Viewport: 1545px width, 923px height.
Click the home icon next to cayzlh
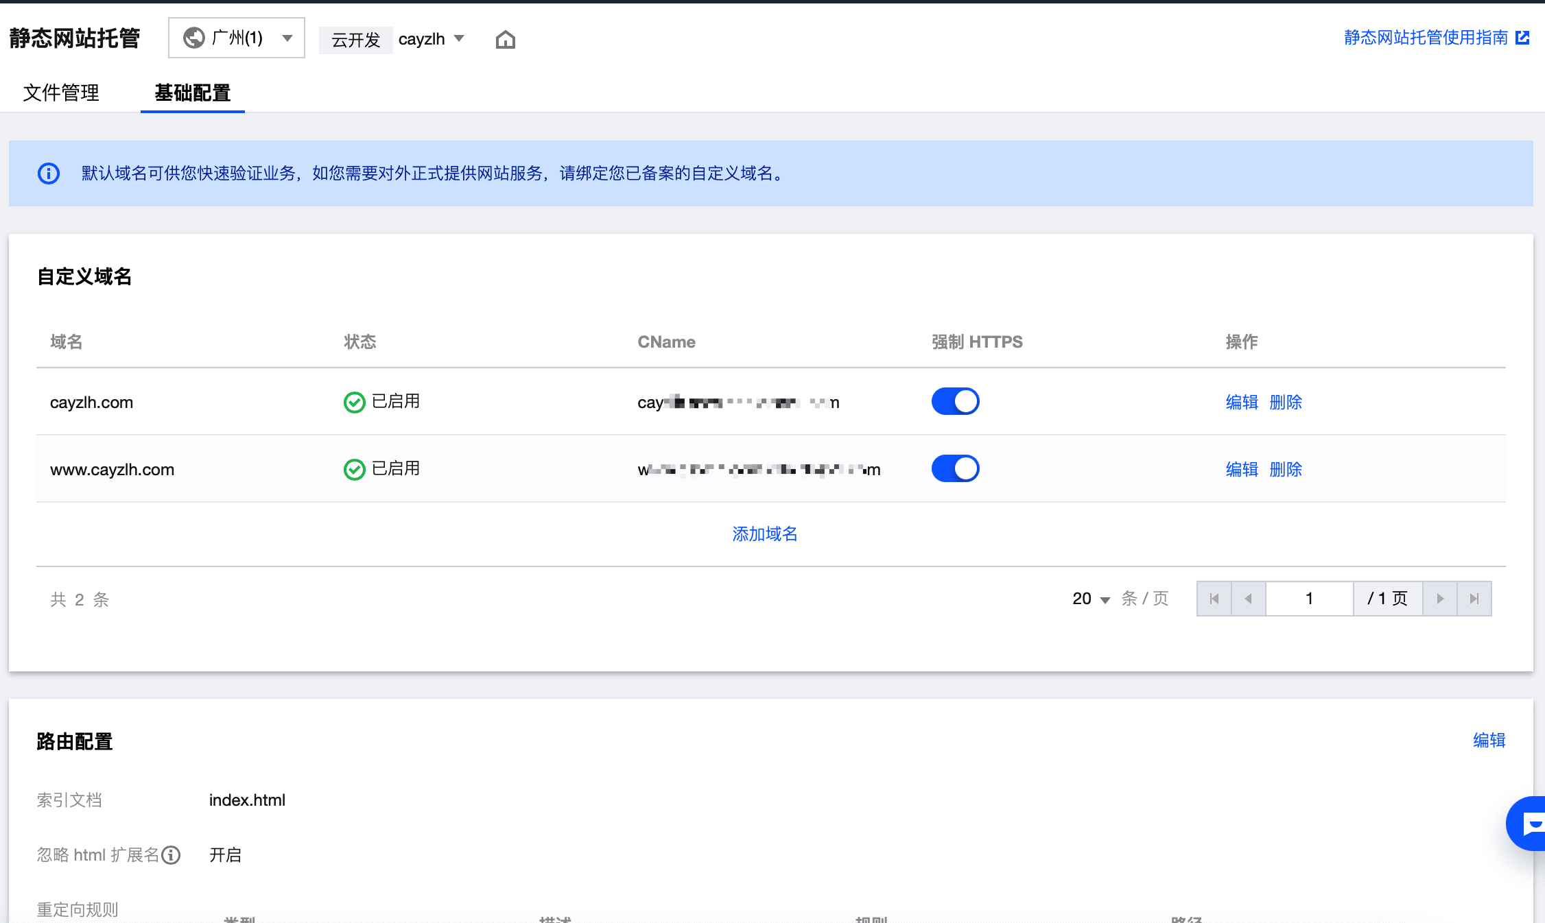click(x=505, y=40)
